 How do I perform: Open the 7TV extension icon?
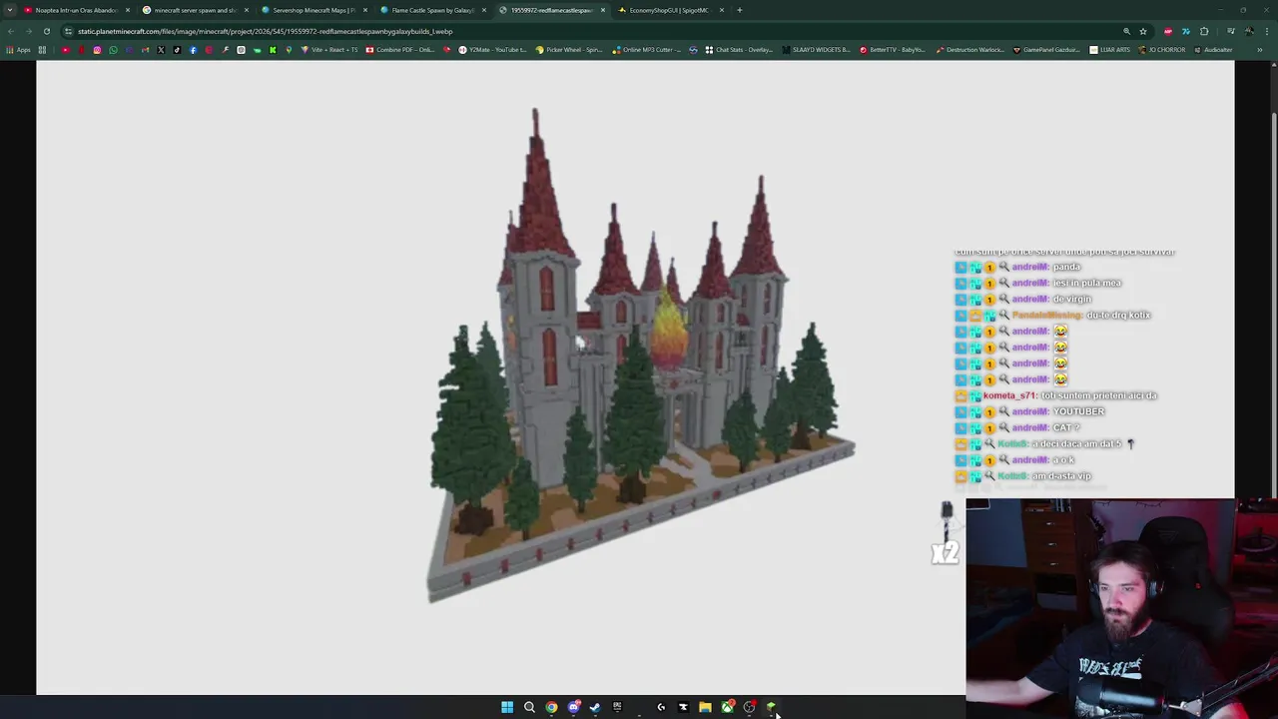[1185, 31]
